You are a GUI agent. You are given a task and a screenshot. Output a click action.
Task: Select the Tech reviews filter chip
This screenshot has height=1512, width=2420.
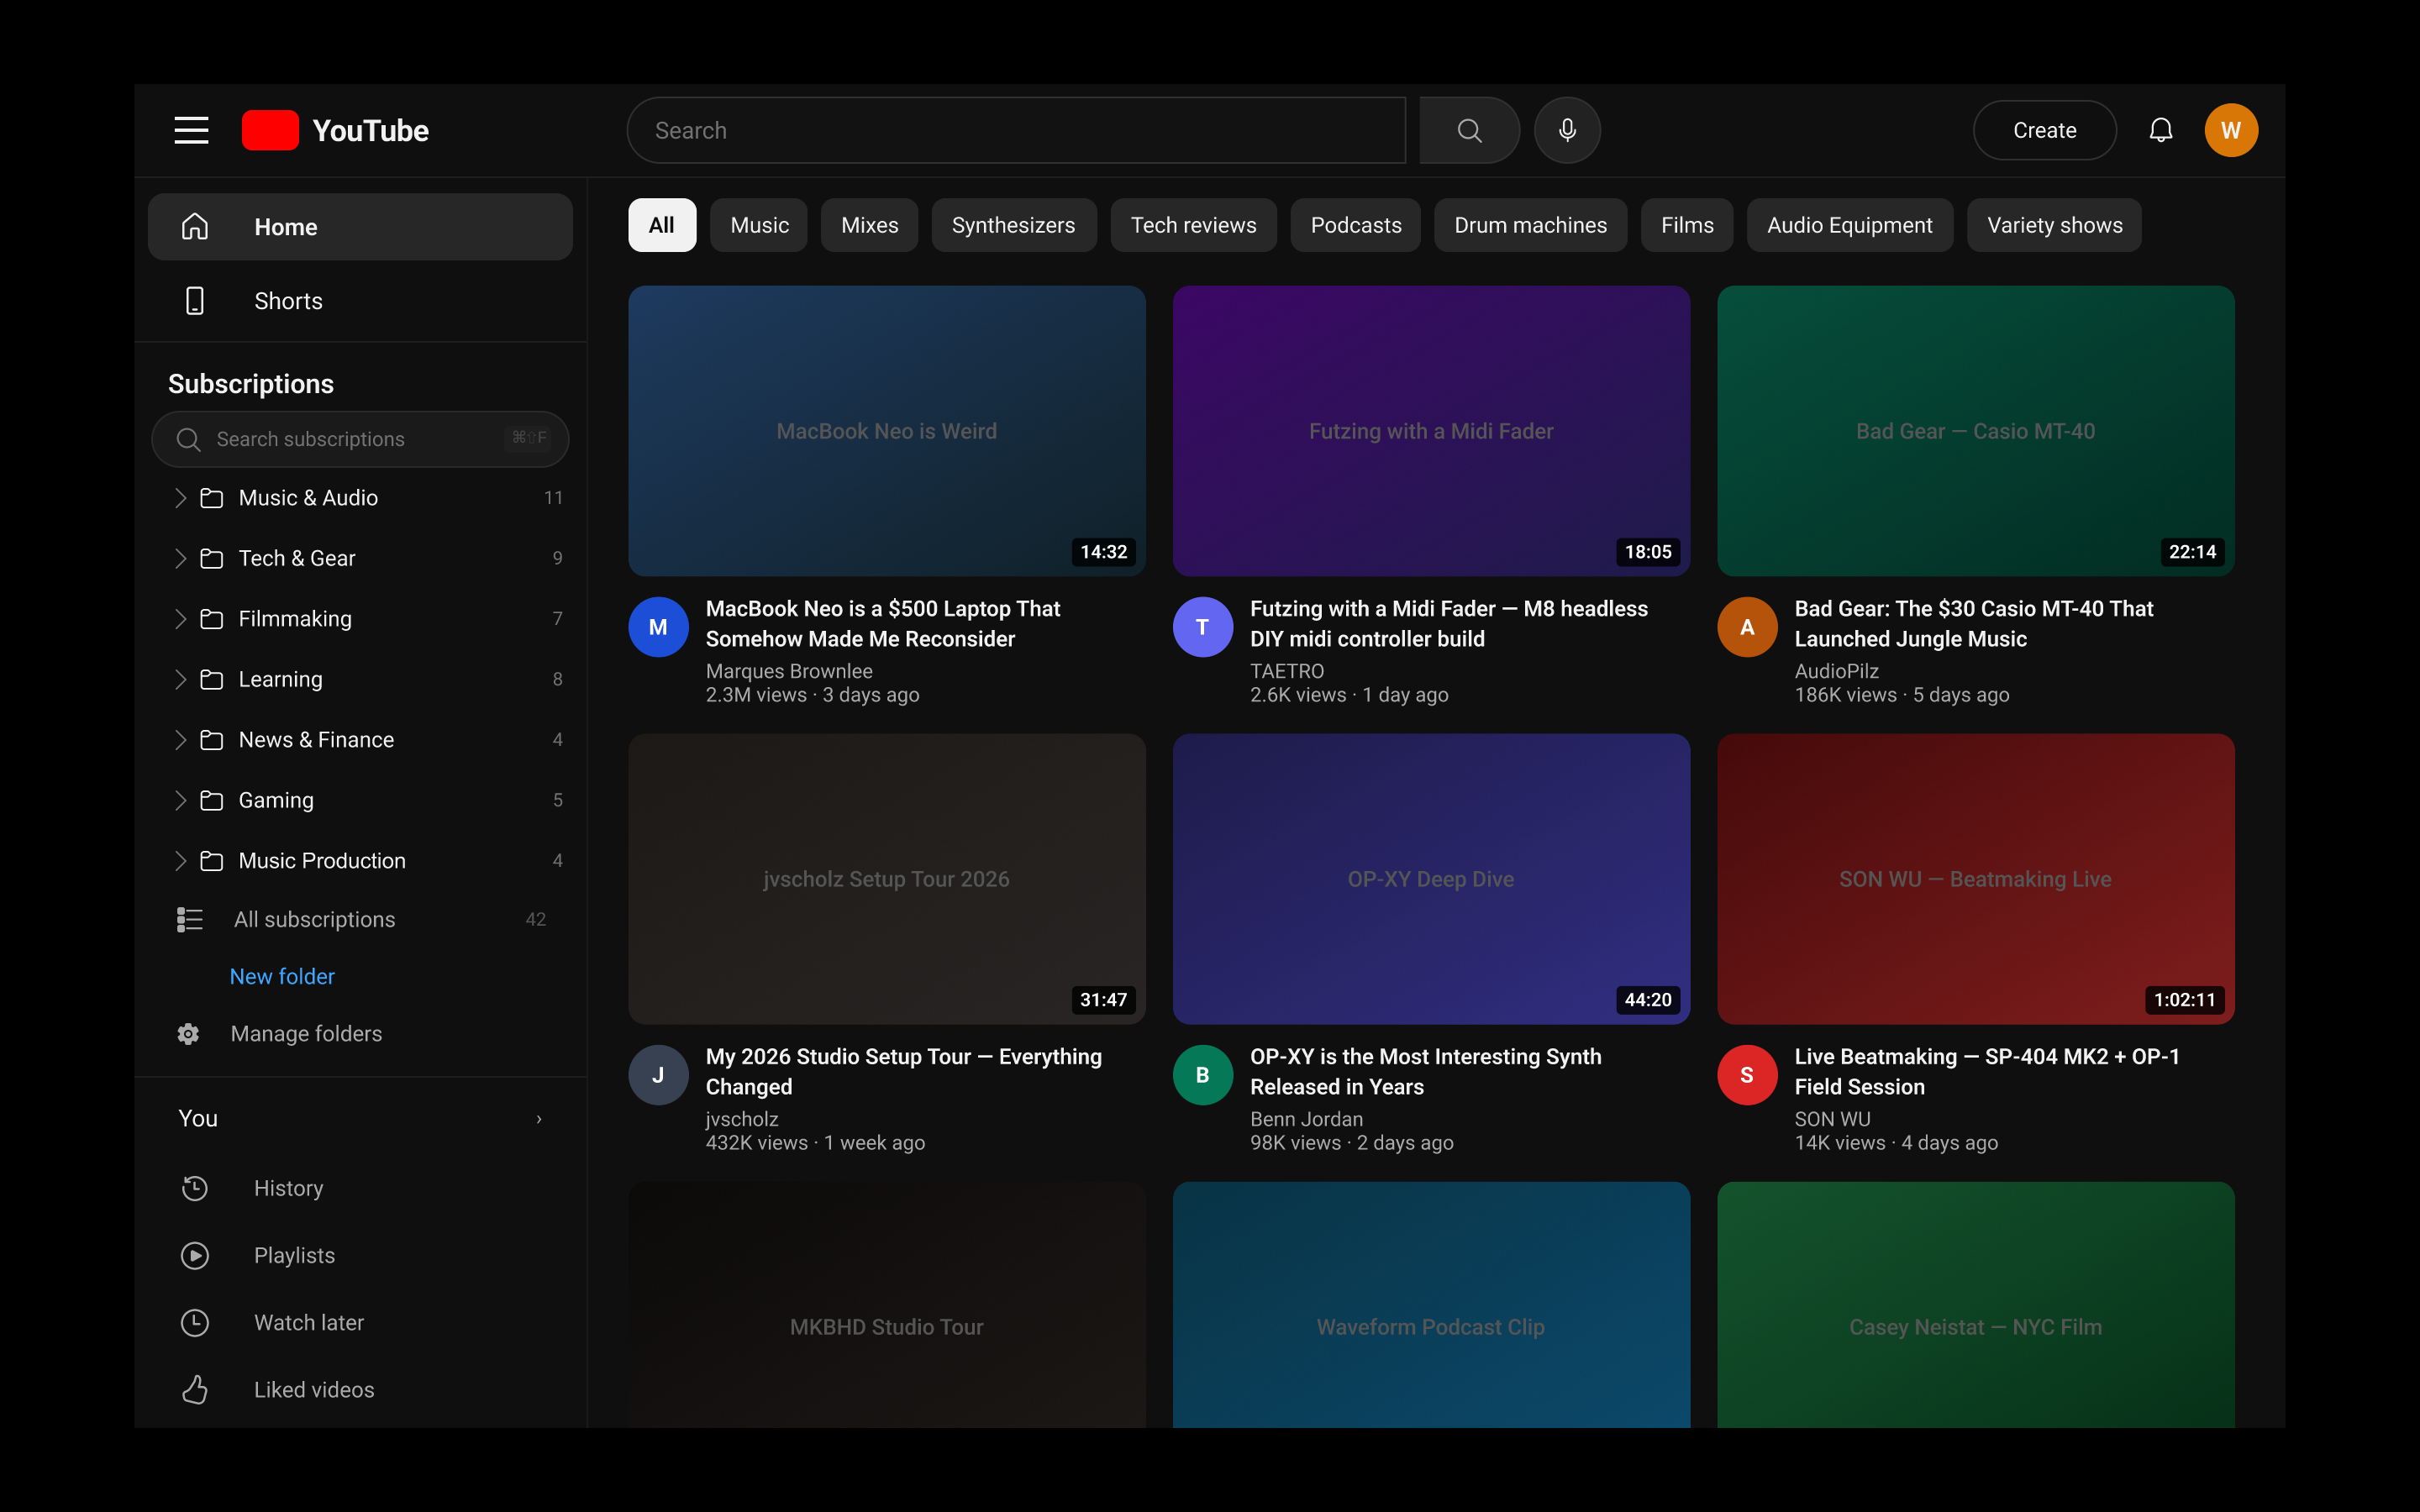tap(1193, 225)
